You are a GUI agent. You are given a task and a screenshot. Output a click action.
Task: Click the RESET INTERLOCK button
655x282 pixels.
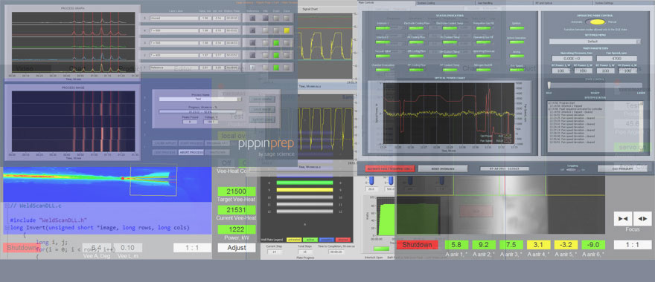pyautogui.click(x=442, y=168)
